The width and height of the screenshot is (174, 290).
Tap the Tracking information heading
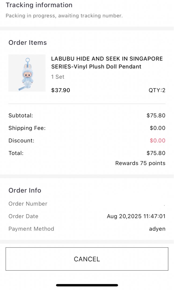tap(39, 5)
